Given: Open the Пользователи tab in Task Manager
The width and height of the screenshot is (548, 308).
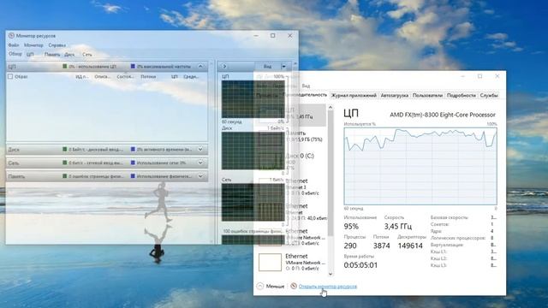Looking at the screenshot, I should [x=427, y=95].
